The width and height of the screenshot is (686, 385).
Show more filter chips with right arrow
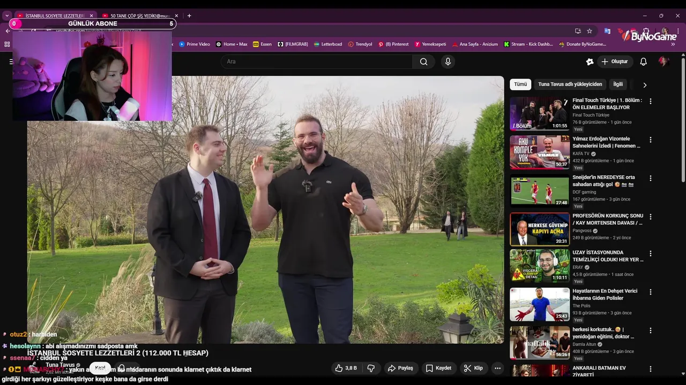(x=645, y=85)
